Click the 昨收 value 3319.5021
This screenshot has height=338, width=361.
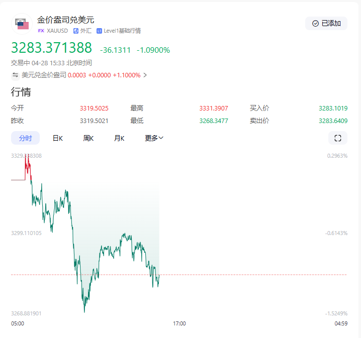tap(94, 121)
